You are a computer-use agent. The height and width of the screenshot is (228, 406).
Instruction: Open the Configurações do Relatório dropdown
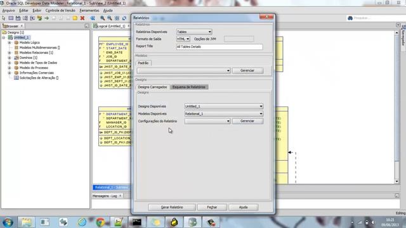coord(207,121)
